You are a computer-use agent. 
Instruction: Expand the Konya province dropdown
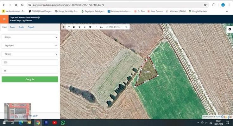tap(30, 37)
